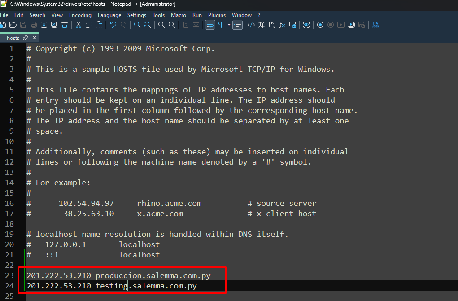The width and height of the screenshot is (458, 301).
Task: Click the JSON plugin icon
Action: 375,25
